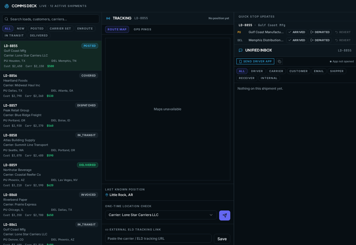Viewport: 356px width, 245px height.
Task: Click the DELIVERED badge on LD-8859
Action: pos(88,165)
